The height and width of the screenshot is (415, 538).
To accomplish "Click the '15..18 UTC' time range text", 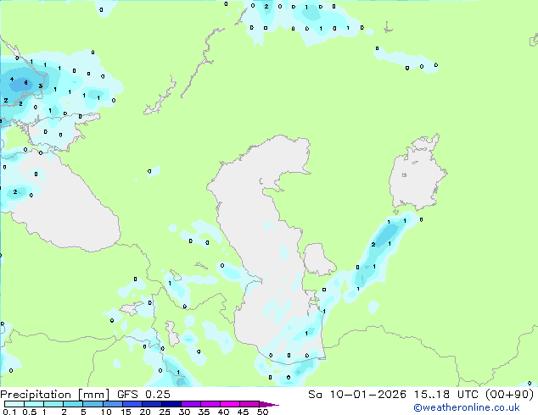I will (446, 395).
